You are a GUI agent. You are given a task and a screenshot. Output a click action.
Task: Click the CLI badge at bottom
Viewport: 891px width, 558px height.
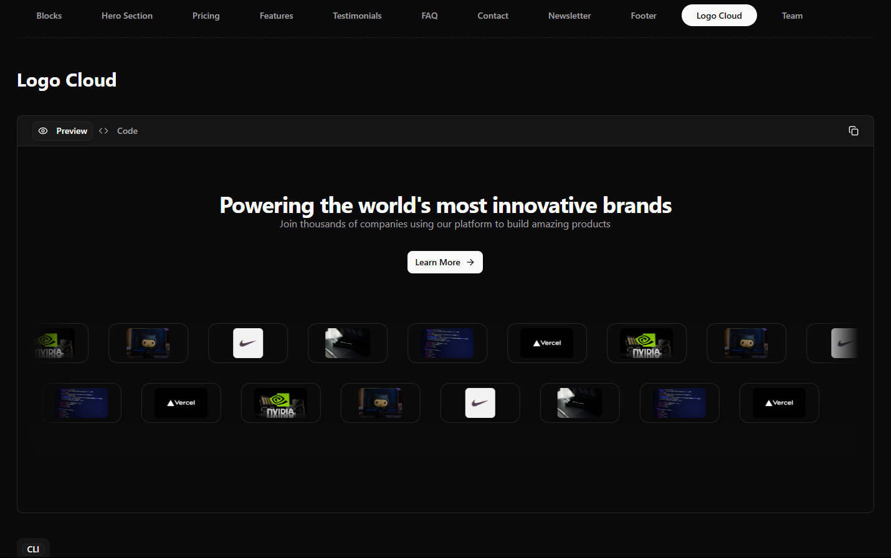pyautogui.click(x=33, y=549)
